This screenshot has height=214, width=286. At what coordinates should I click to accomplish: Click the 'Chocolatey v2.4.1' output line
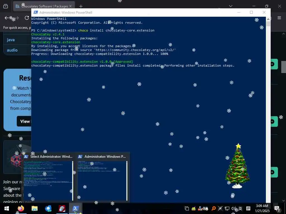[x=48, y=34]
